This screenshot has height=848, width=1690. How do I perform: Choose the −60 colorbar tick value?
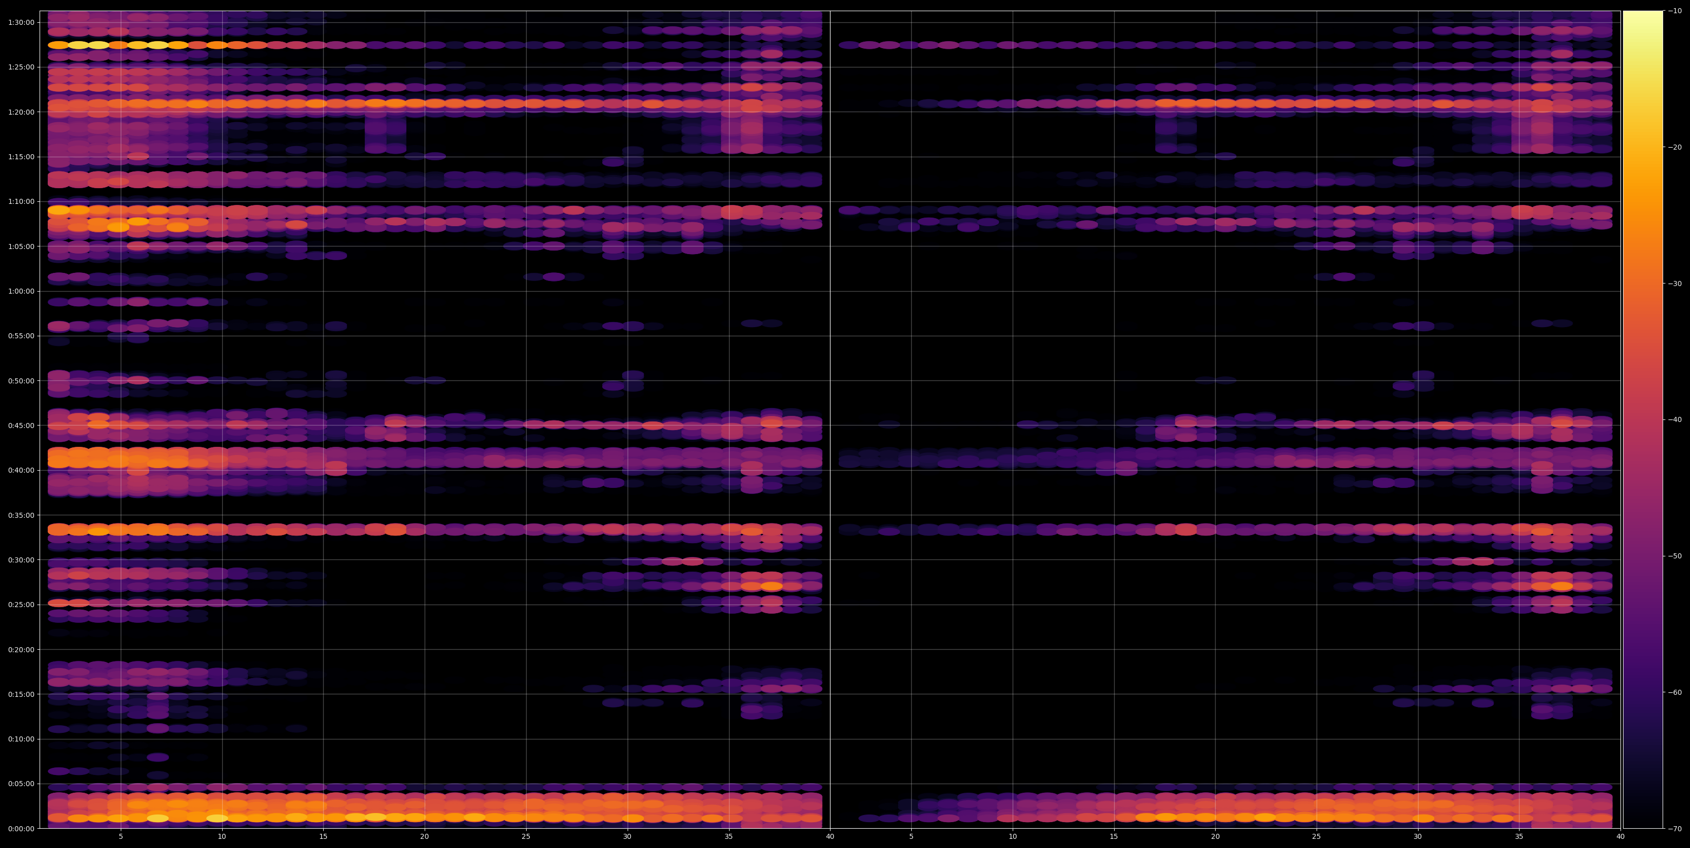[x=1675, y=693]
